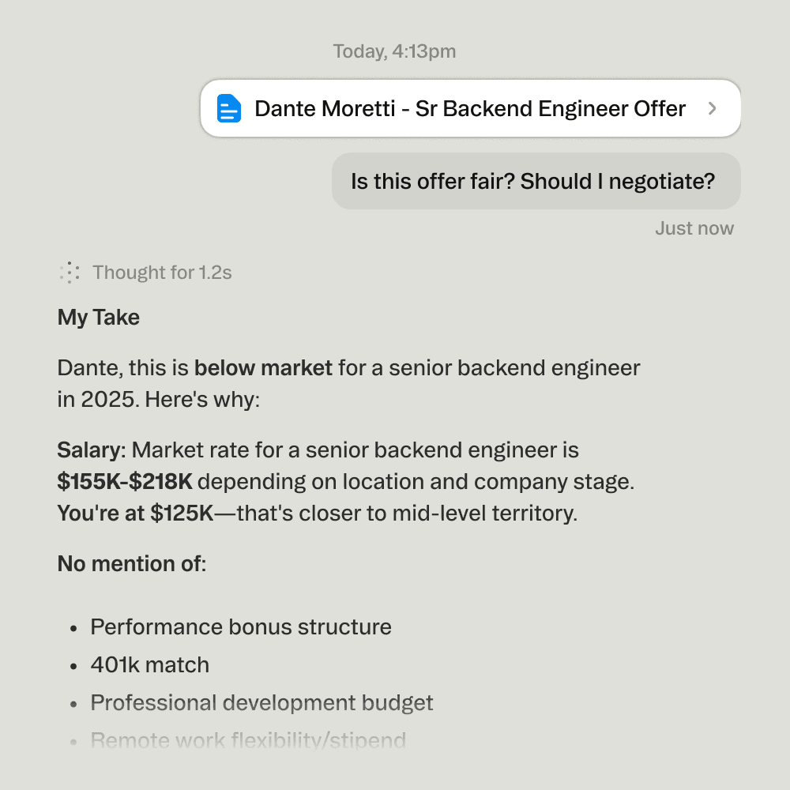The height and width of the screenshot is (790, 790).
Task: Open the Dante Moretti offer attachment title
Action: tap(469, 108)
